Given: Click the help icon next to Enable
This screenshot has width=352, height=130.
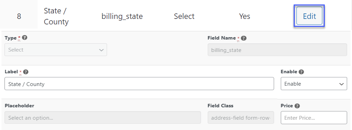Looking at the screenshot, I should tap(302, 72).
